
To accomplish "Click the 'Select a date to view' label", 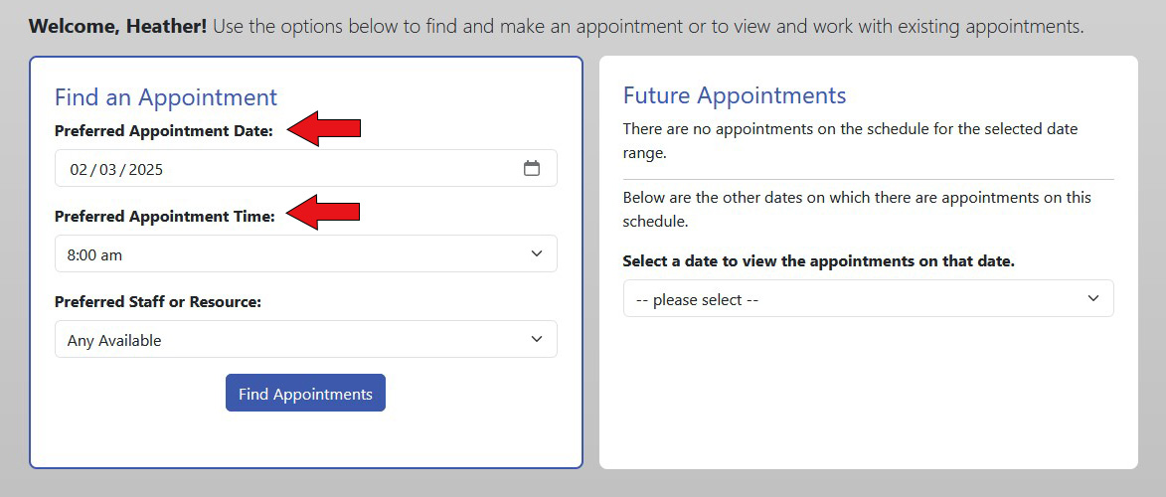I will tap(819, 261).
